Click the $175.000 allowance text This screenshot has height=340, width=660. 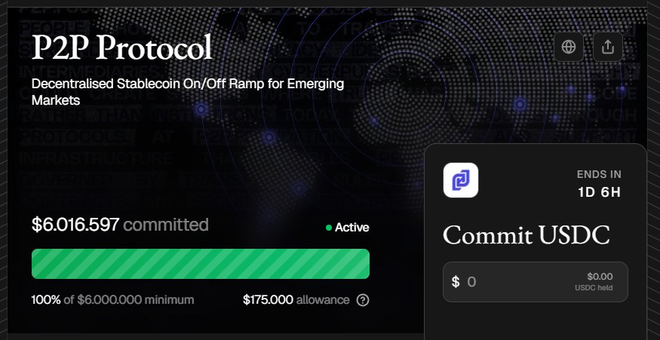(268, 300)
